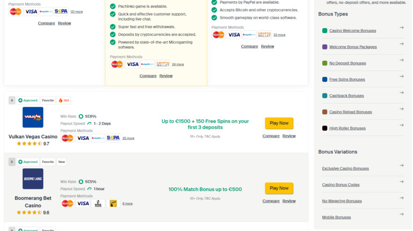Click the Mastercard icon in Vulkan Vegas payment methods
The image size is (413, 231).
click(x=68, y=138)
